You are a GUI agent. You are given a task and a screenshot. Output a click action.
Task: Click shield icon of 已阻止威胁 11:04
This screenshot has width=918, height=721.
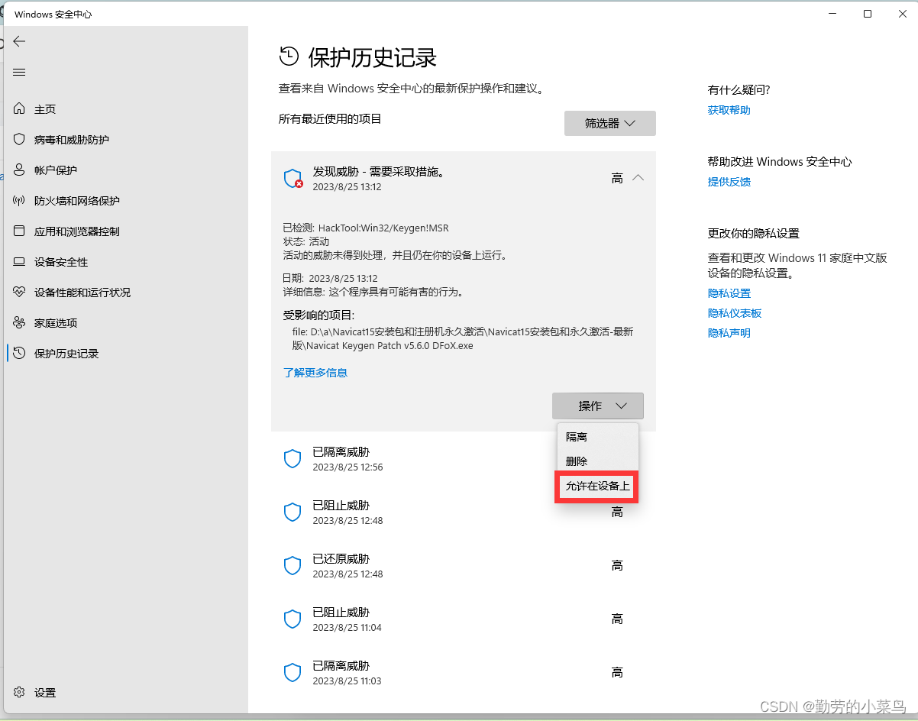(293, 619)
